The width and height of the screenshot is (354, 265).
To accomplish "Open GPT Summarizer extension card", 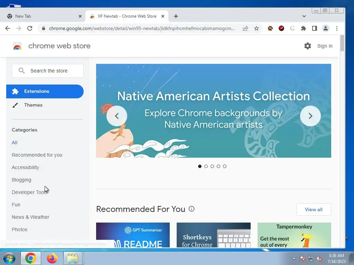I will [x=133, y=235].
